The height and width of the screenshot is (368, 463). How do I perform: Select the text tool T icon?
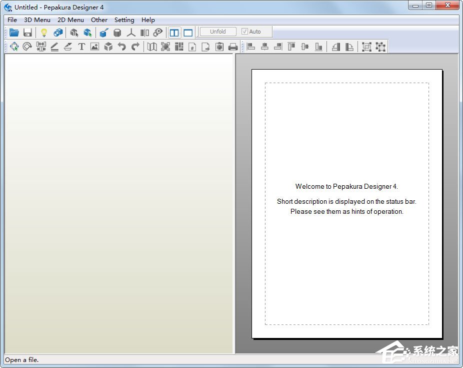click(81, 47)
